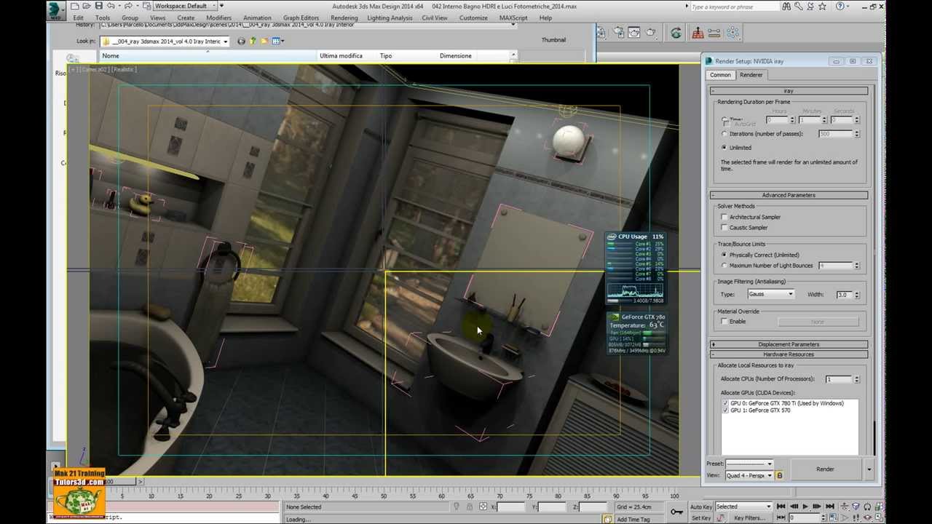Switch to the Common tab in Render Setup
932x524 pixels.
720,75
